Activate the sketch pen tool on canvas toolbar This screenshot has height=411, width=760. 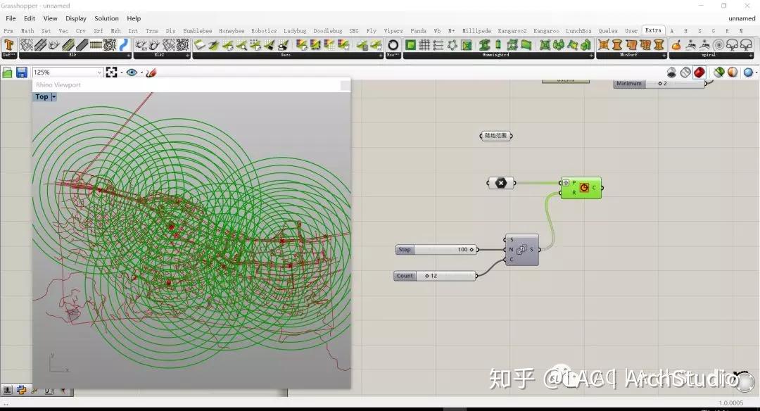[151, 72]
